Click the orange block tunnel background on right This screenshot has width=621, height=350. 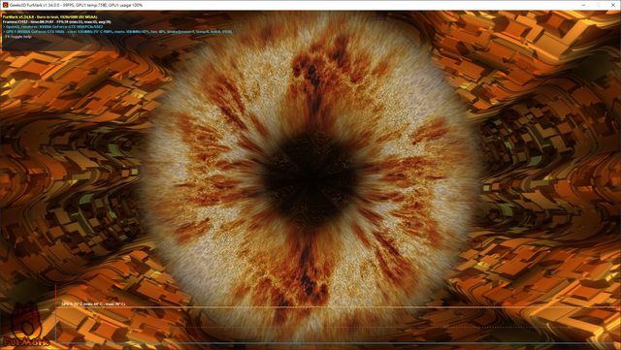coord(554,158)
